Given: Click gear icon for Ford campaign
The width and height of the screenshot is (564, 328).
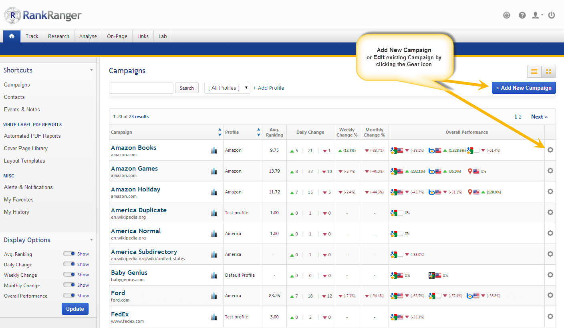Looking at the screenshot, I should 550,295.
